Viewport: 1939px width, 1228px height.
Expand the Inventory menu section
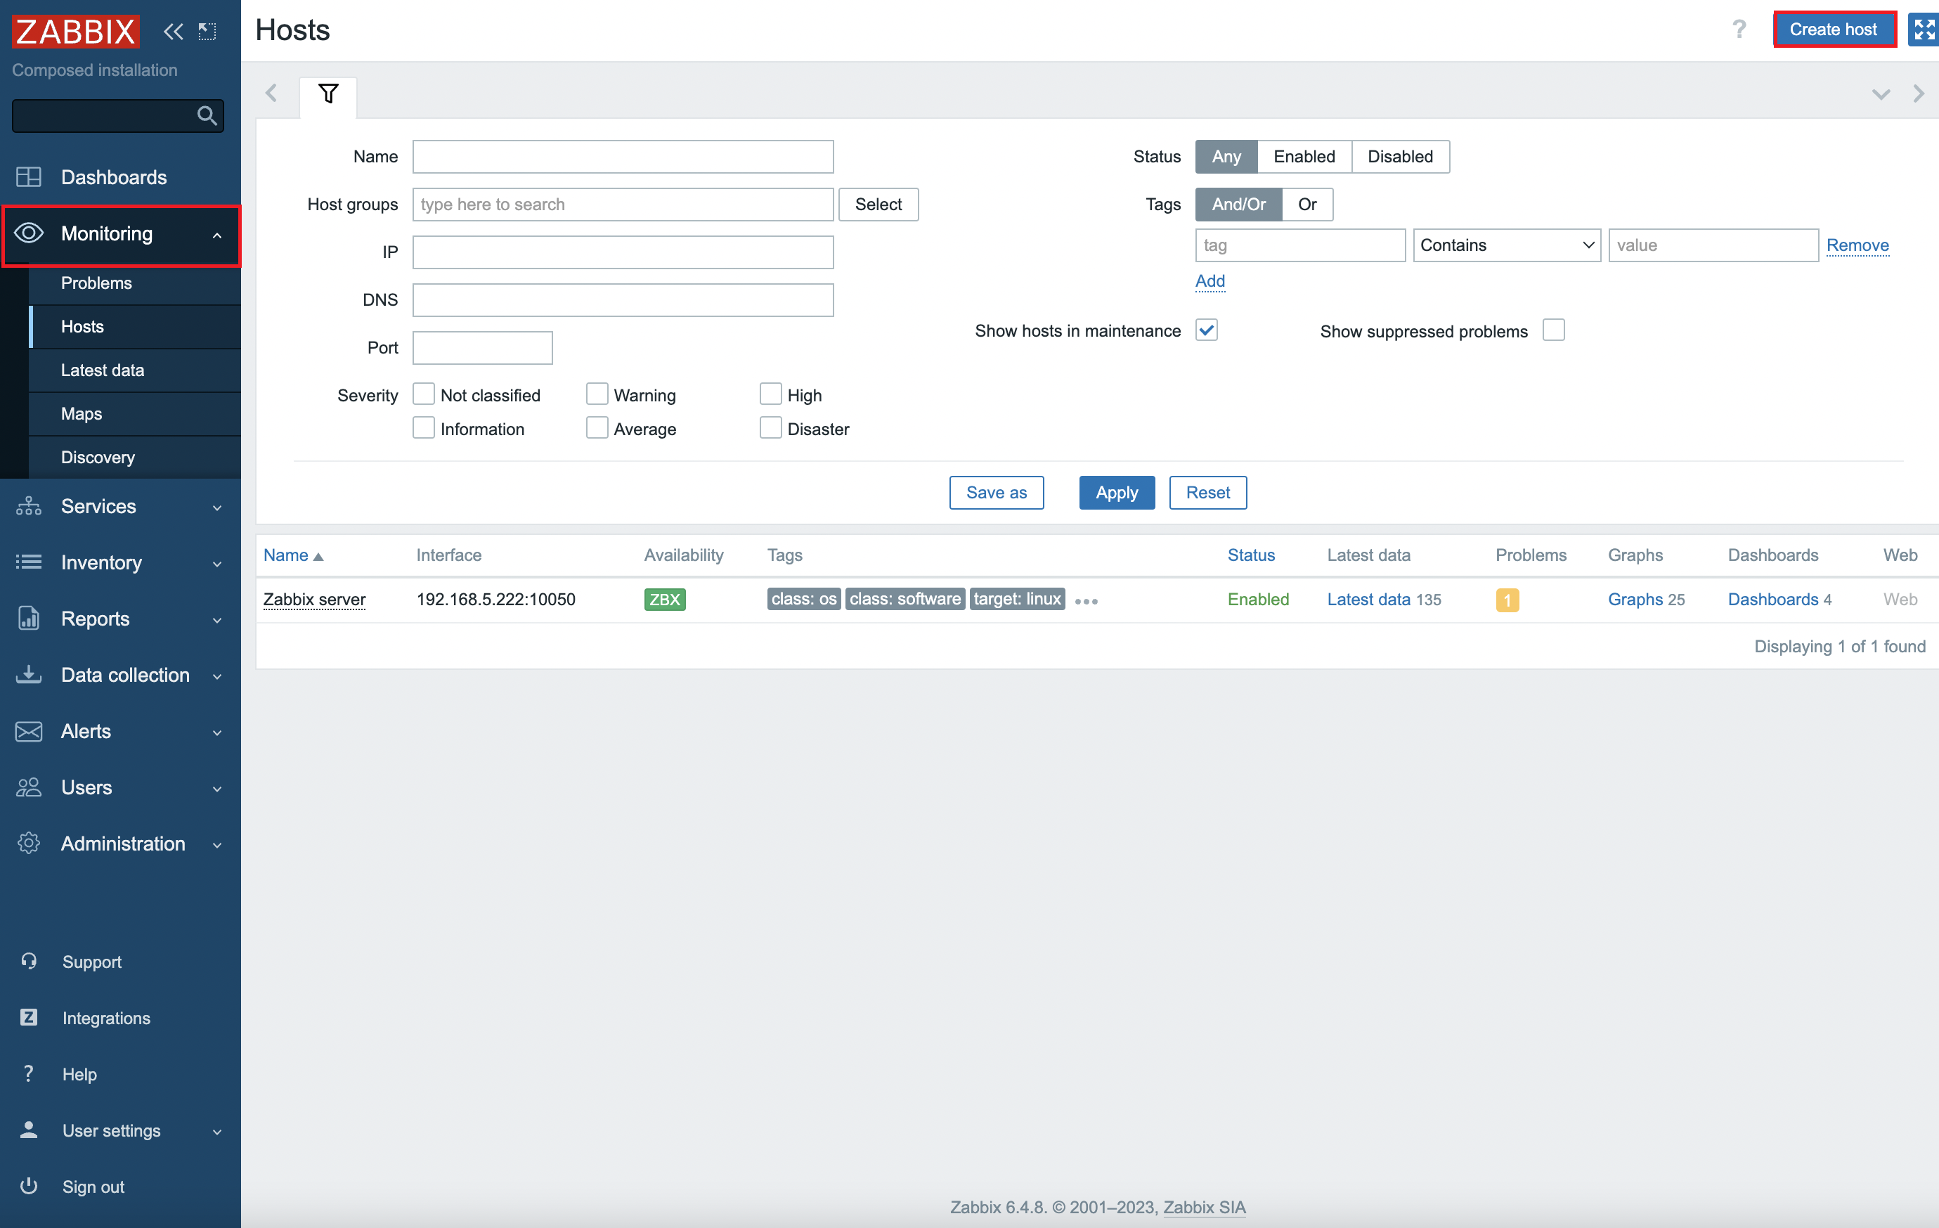click(120, 563)
